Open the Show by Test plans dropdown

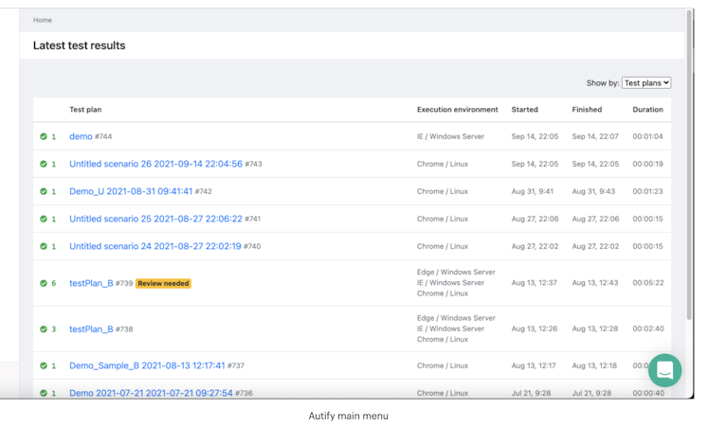coord(646,83)
